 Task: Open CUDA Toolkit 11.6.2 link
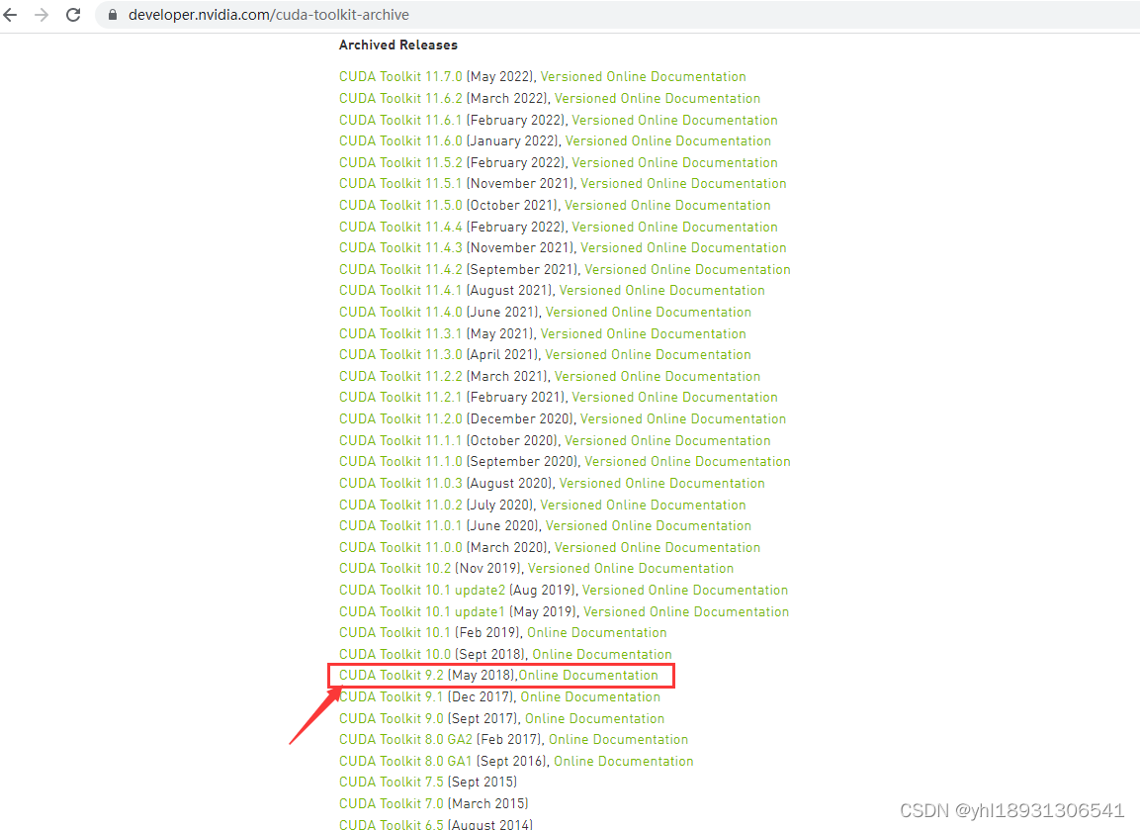click(x=399, y=98)
